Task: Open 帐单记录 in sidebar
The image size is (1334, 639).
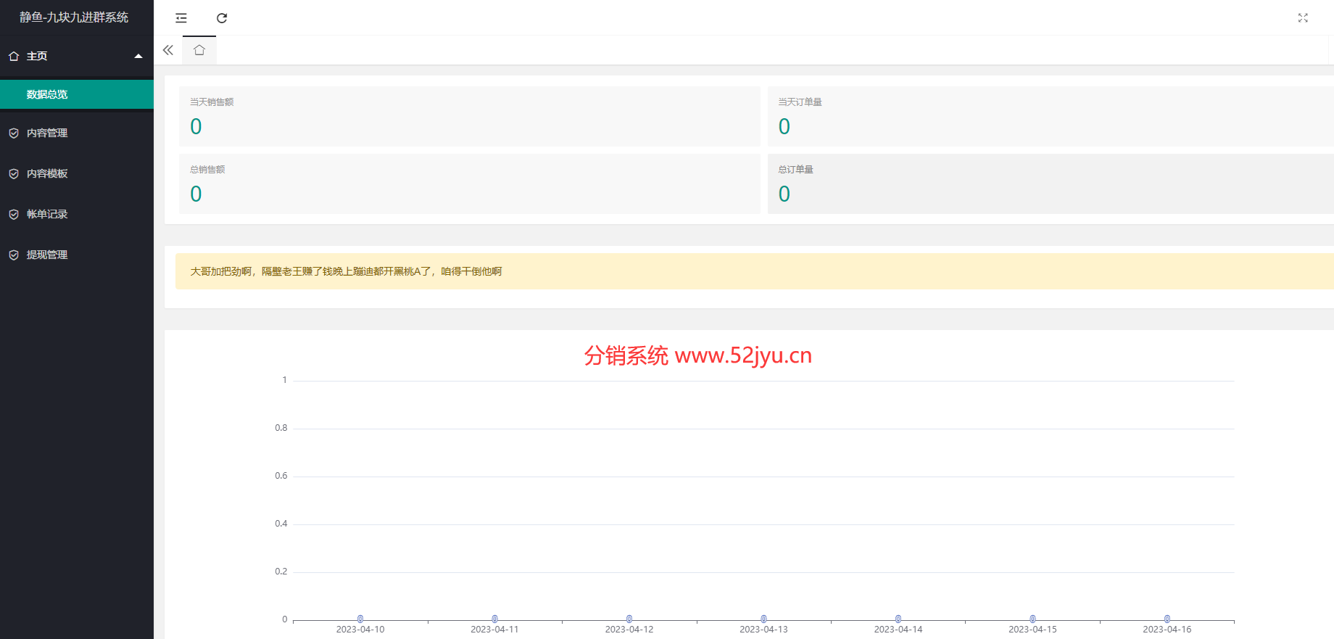Action: click(x=47, y=215)
